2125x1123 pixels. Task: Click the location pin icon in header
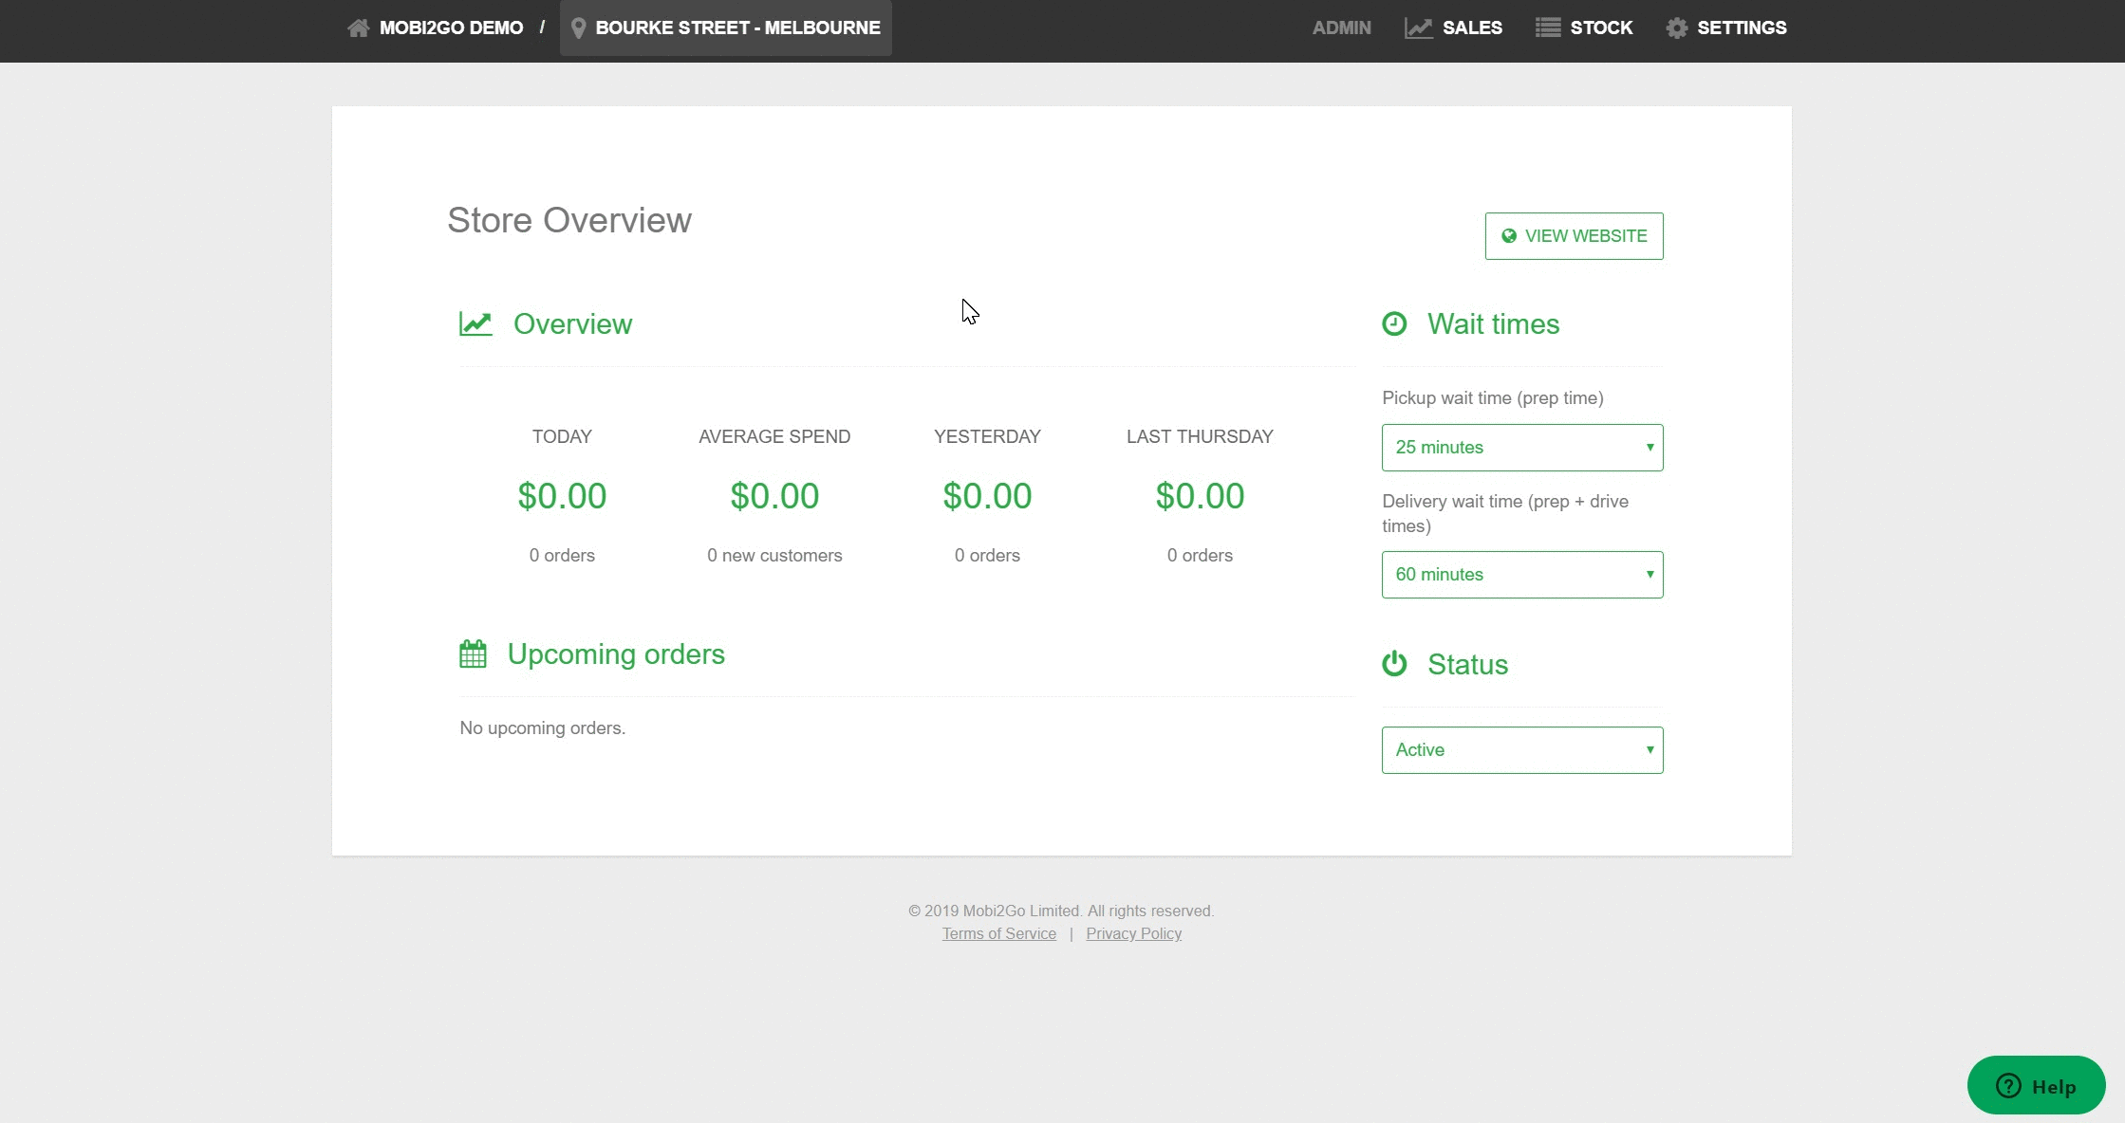click(578, 28)
